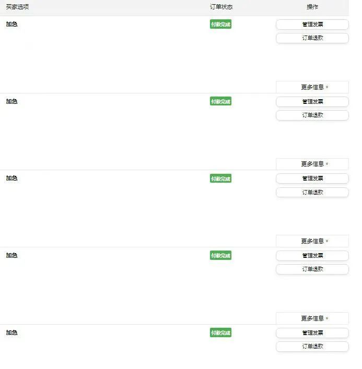Select the 加急 label in second row
The height and width of the screenshot is (369, 362).
coord(11,101)
